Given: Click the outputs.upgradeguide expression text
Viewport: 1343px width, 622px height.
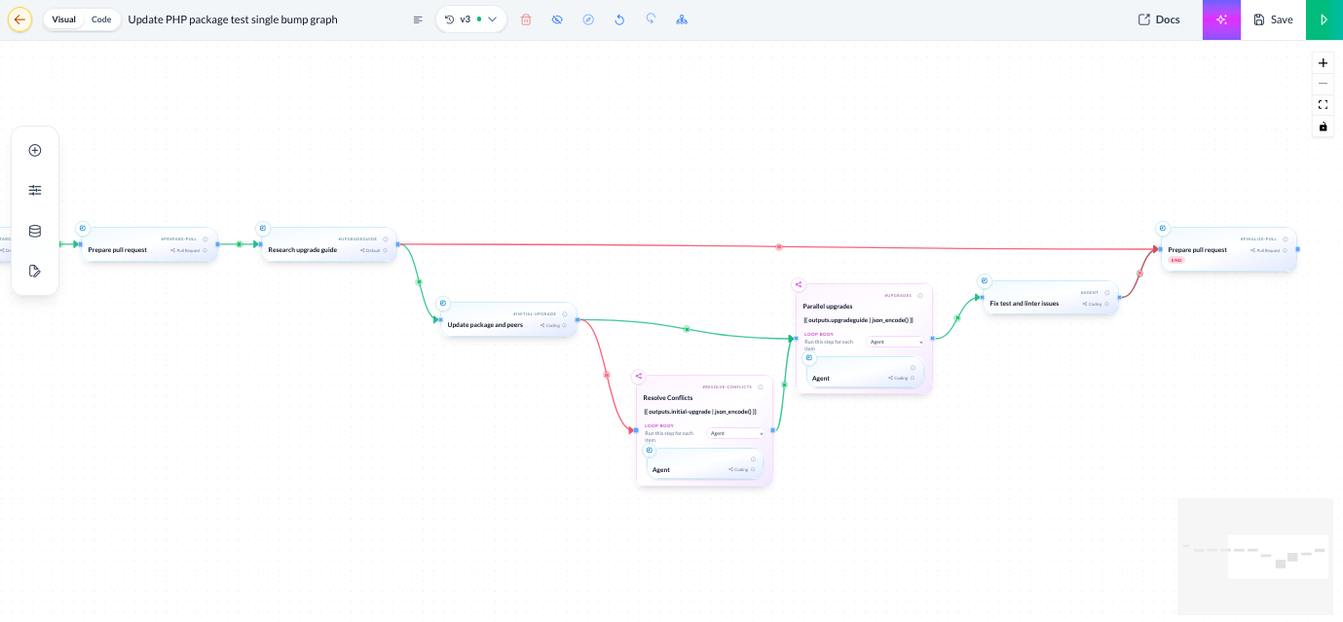Looking at the screenshot, I should click(x=858, y=320).
